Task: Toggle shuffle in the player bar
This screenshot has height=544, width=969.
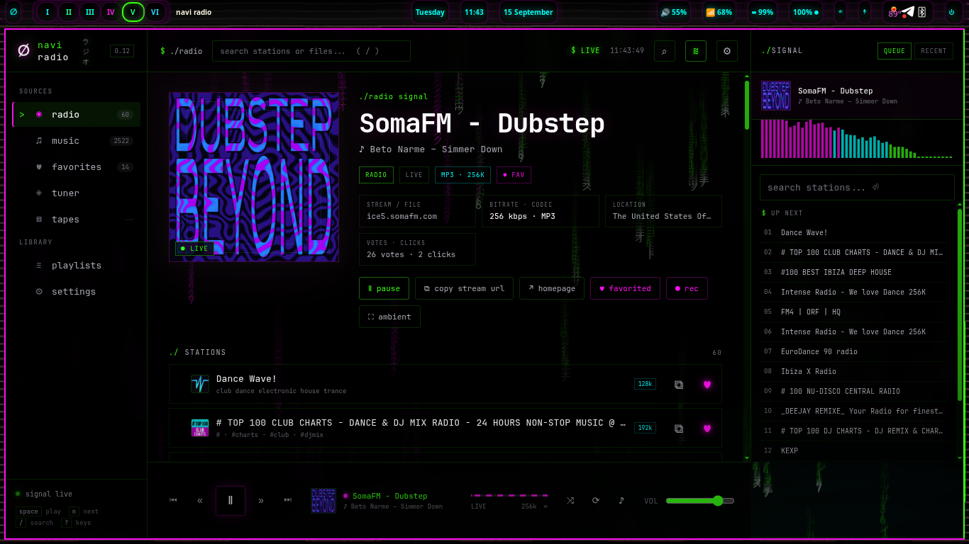Action: click(x=570, y=500)
